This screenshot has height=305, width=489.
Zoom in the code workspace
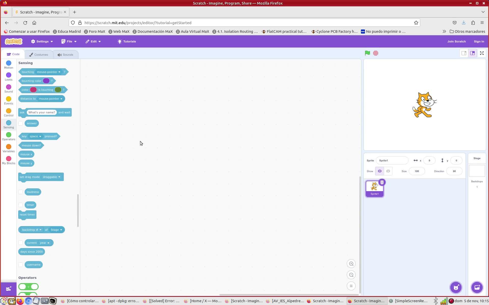click(351, 264)
